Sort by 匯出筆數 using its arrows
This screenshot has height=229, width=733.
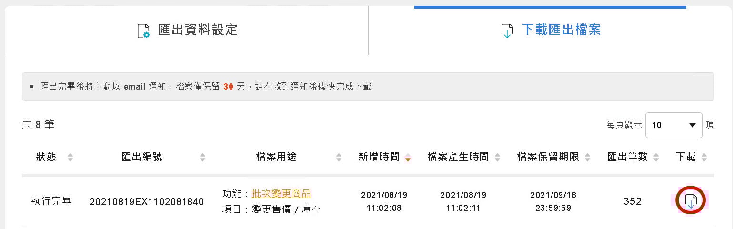pos(656,157)
